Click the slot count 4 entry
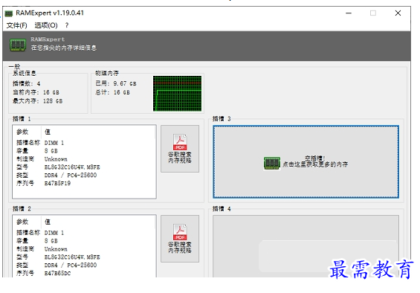The image size is (420, 293). pyautogui.click(x=26, y=84)
